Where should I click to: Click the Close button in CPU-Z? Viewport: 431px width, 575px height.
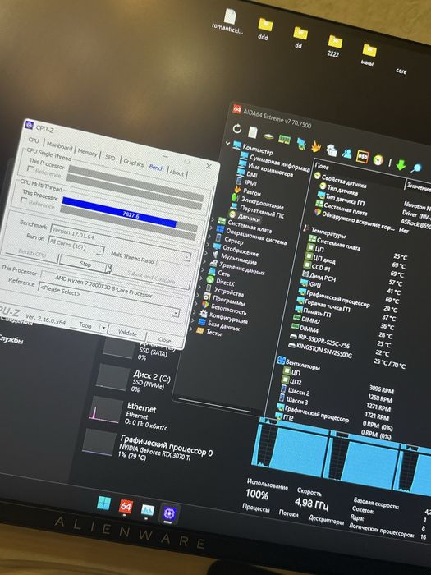[164, 340]
